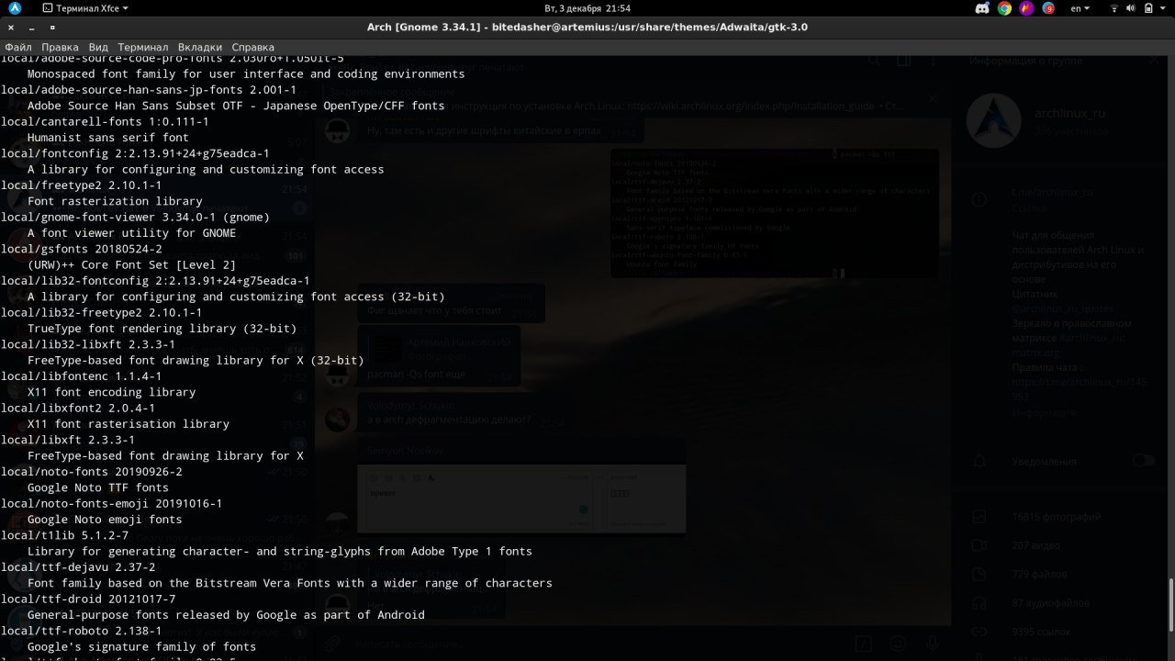This screenshot has height=661, width=1175.
Task: Click the local/gnome-font-viewer 3.34.0-1 line
Action: 135,217
